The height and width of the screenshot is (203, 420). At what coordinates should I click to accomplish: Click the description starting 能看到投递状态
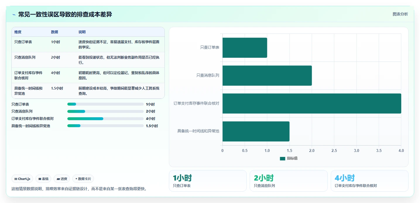[119, 60]
